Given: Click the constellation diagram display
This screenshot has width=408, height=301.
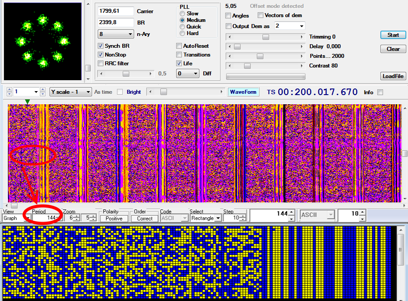Looking at the screenshot, I should tap(43, 42).
